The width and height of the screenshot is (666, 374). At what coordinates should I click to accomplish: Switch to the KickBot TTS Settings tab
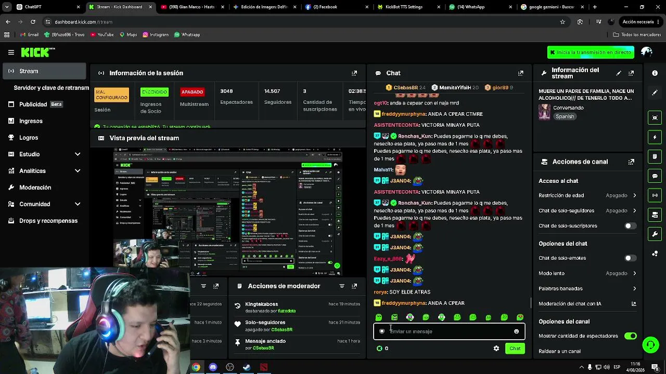(x=408, y=7)
